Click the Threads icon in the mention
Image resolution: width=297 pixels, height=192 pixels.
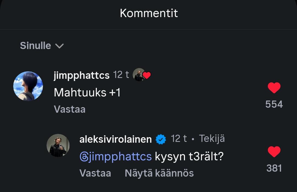click(84, 157)
